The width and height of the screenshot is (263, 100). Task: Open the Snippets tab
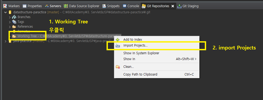click(111, 6)
